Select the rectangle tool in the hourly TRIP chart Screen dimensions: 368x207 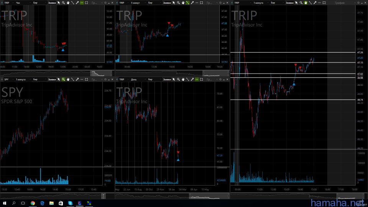(86, 3)
